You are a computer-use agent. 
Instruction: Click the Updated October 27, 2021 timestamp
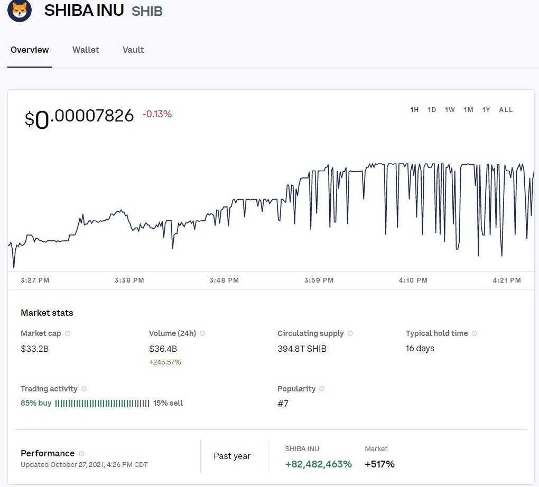(84, 465)
